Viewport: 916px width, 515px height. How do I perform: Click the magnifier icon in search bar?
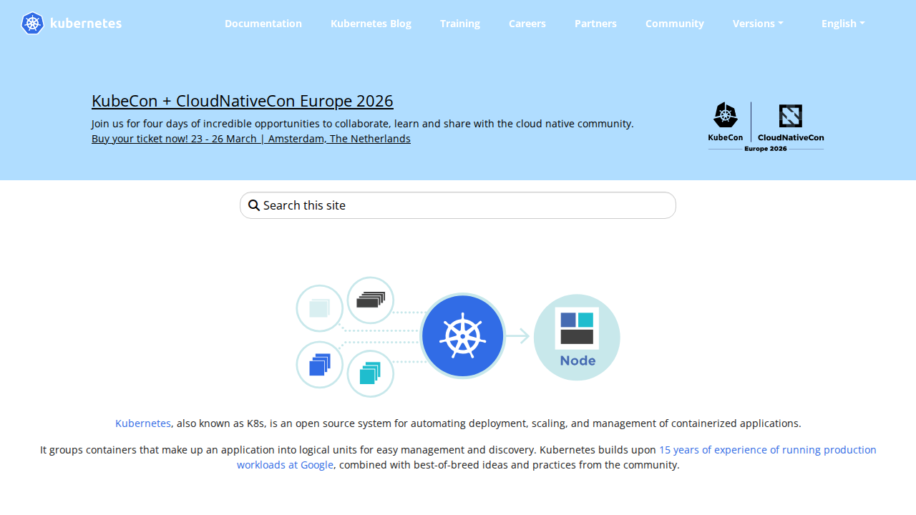(x=253, y=205)
